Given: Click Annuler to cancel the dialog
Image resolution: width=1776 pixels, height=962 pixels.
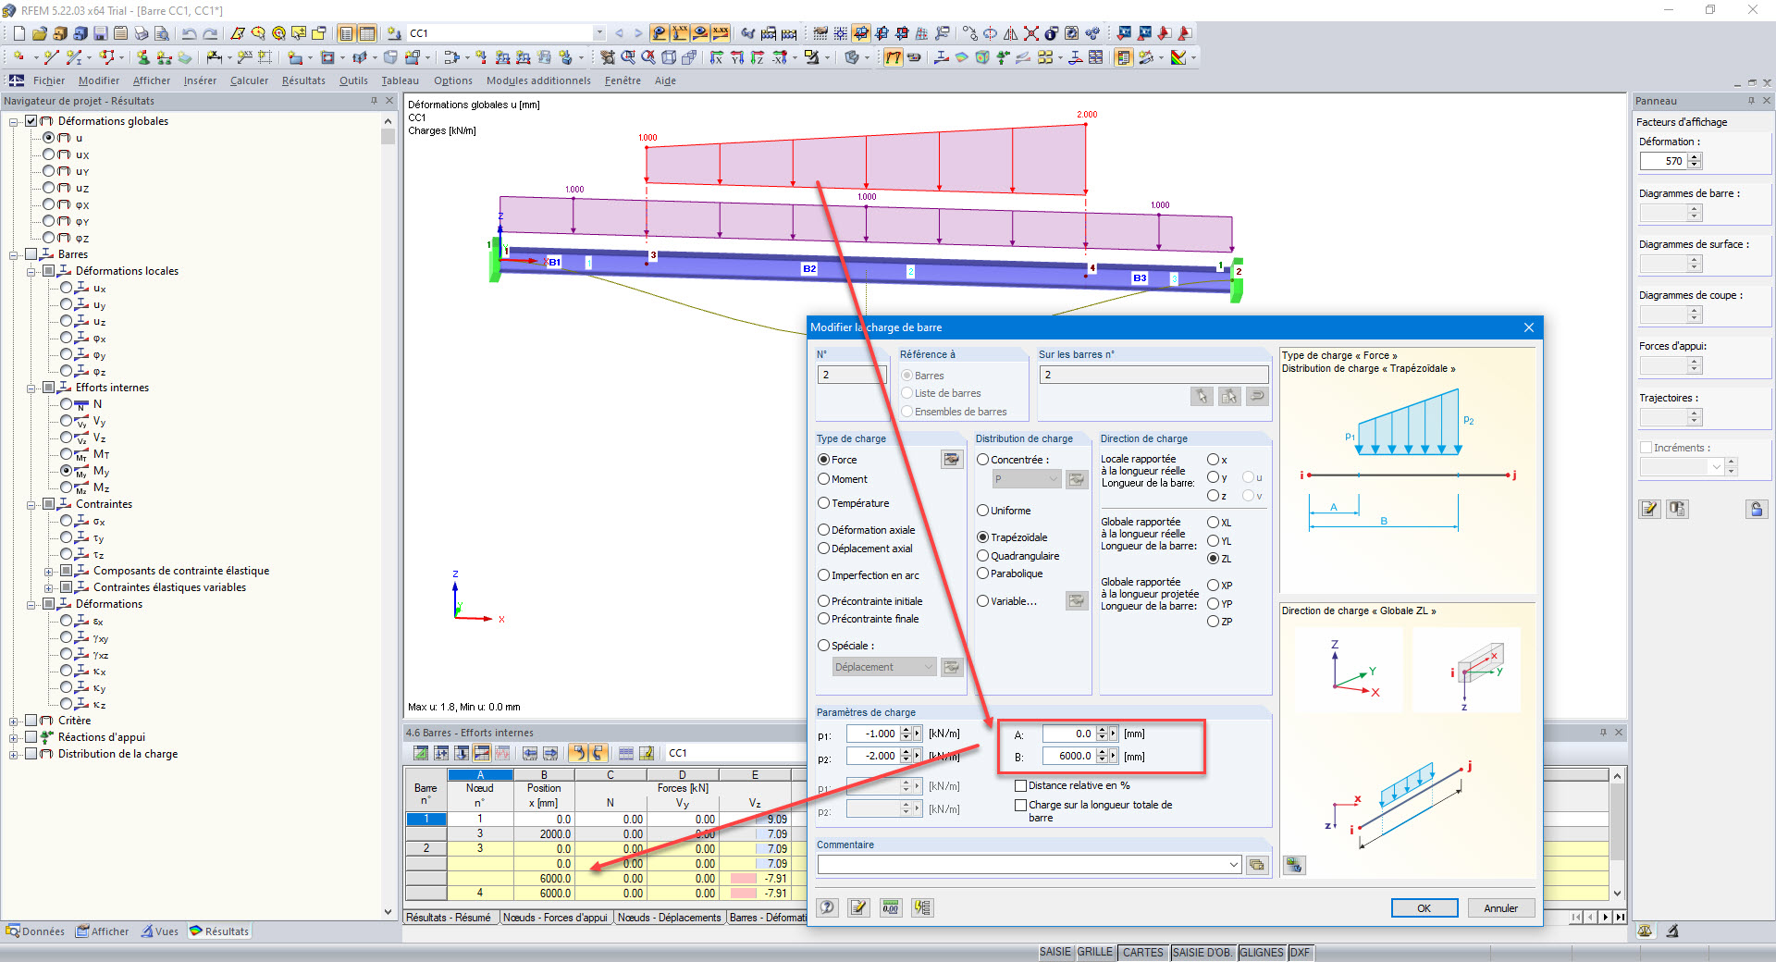Looking at the screenshot, I should pyautogui.click(x=1501, y=908).
